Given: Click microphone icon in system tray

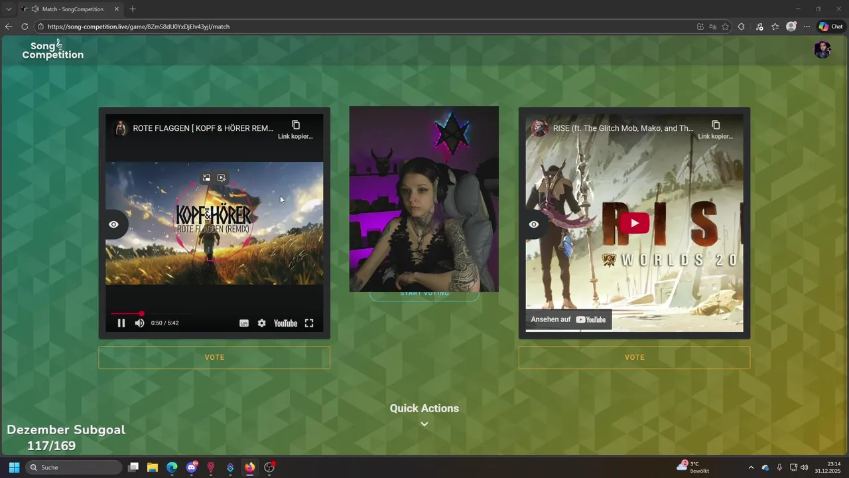Looking at the screenshot, I should pyautogui.click(x=779, y=467).
